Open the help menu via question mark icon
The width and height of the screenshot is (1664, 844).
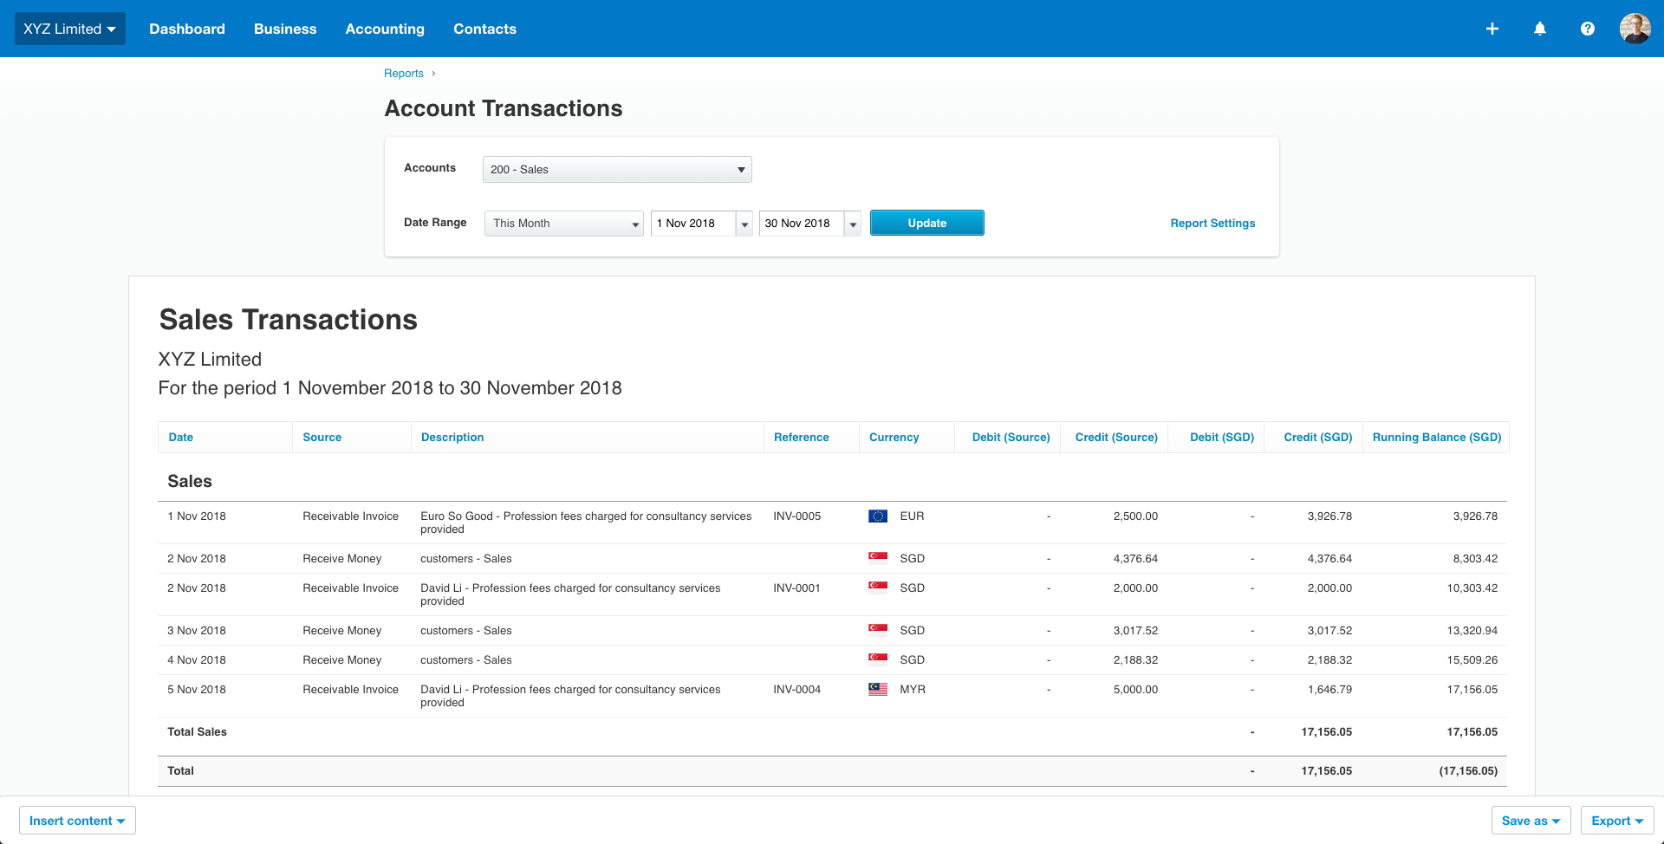(1588, 29)
